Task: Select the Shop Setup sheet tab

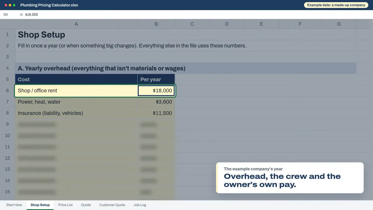Action: point(40,205)
